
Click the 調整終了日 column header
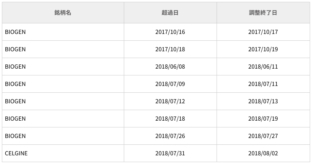tap(263, 13)
